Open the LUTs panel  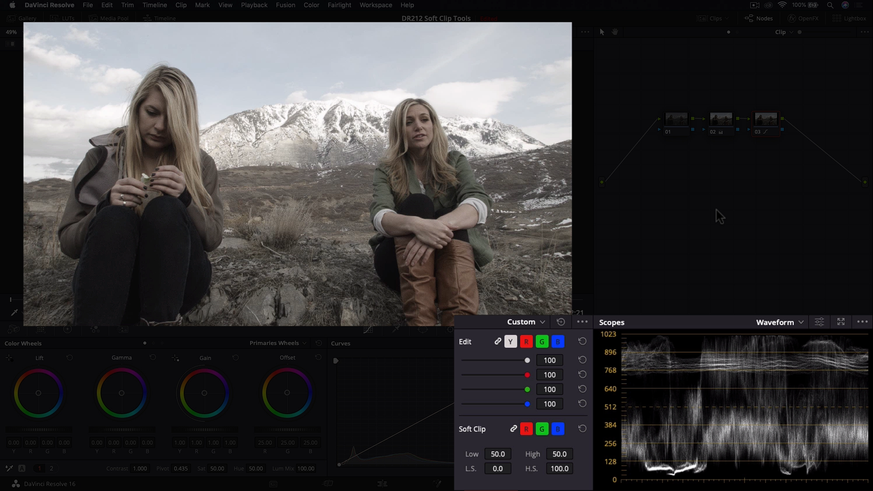point(62,18)
